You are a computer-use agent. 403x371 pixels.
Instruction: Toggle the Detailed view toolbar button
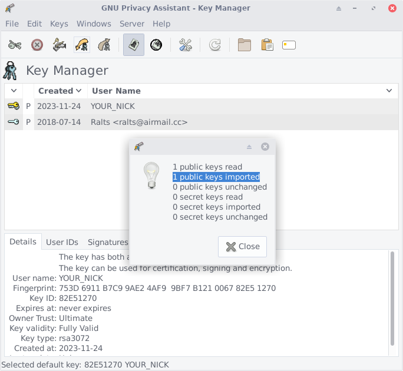click(x=156, y=45)
